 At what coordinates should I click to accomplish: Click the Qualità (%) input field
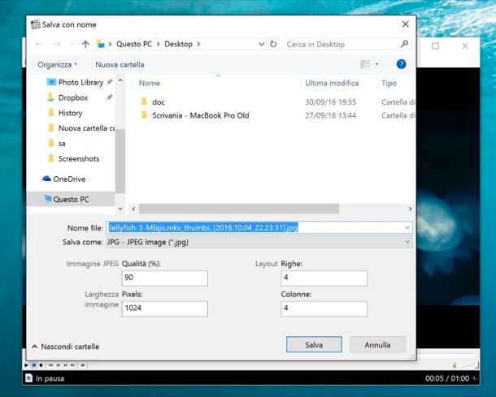tap(176, 278)
